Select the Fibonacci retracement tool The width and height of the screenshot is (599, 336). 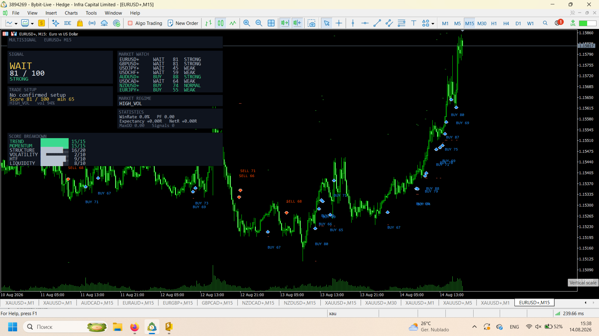(x=402, y=23)
